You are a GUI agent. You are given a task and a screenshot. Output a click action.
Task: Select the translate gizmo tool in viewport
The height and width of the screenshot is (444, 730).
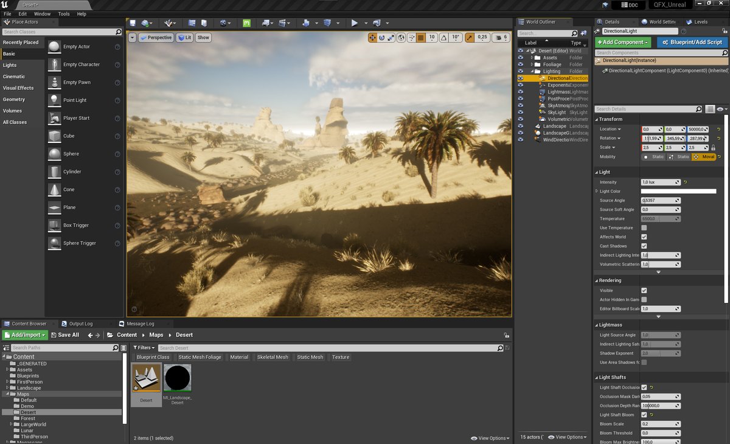[372, 38]
